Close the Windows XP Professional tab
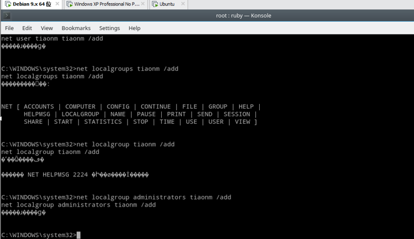 point(143,4)
